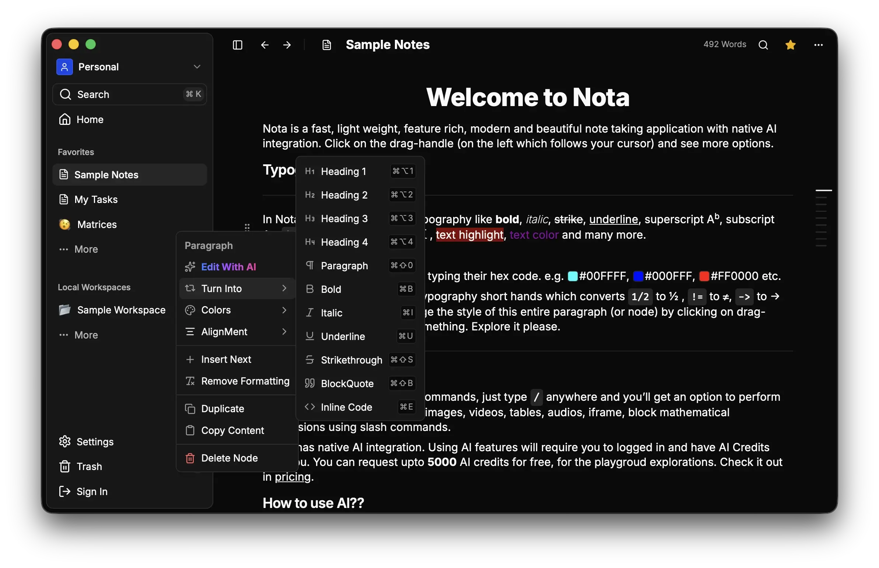Click the back navigation arrow
The width and height of the screenshot is (879, 568).
point(264,45)
